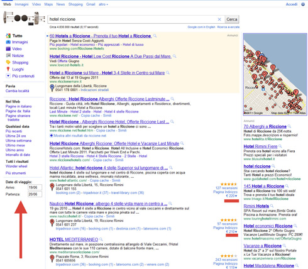Open the € 220 price dropdown
The height and width of the screenshot is (269, 308).
[x=231, y=196]
